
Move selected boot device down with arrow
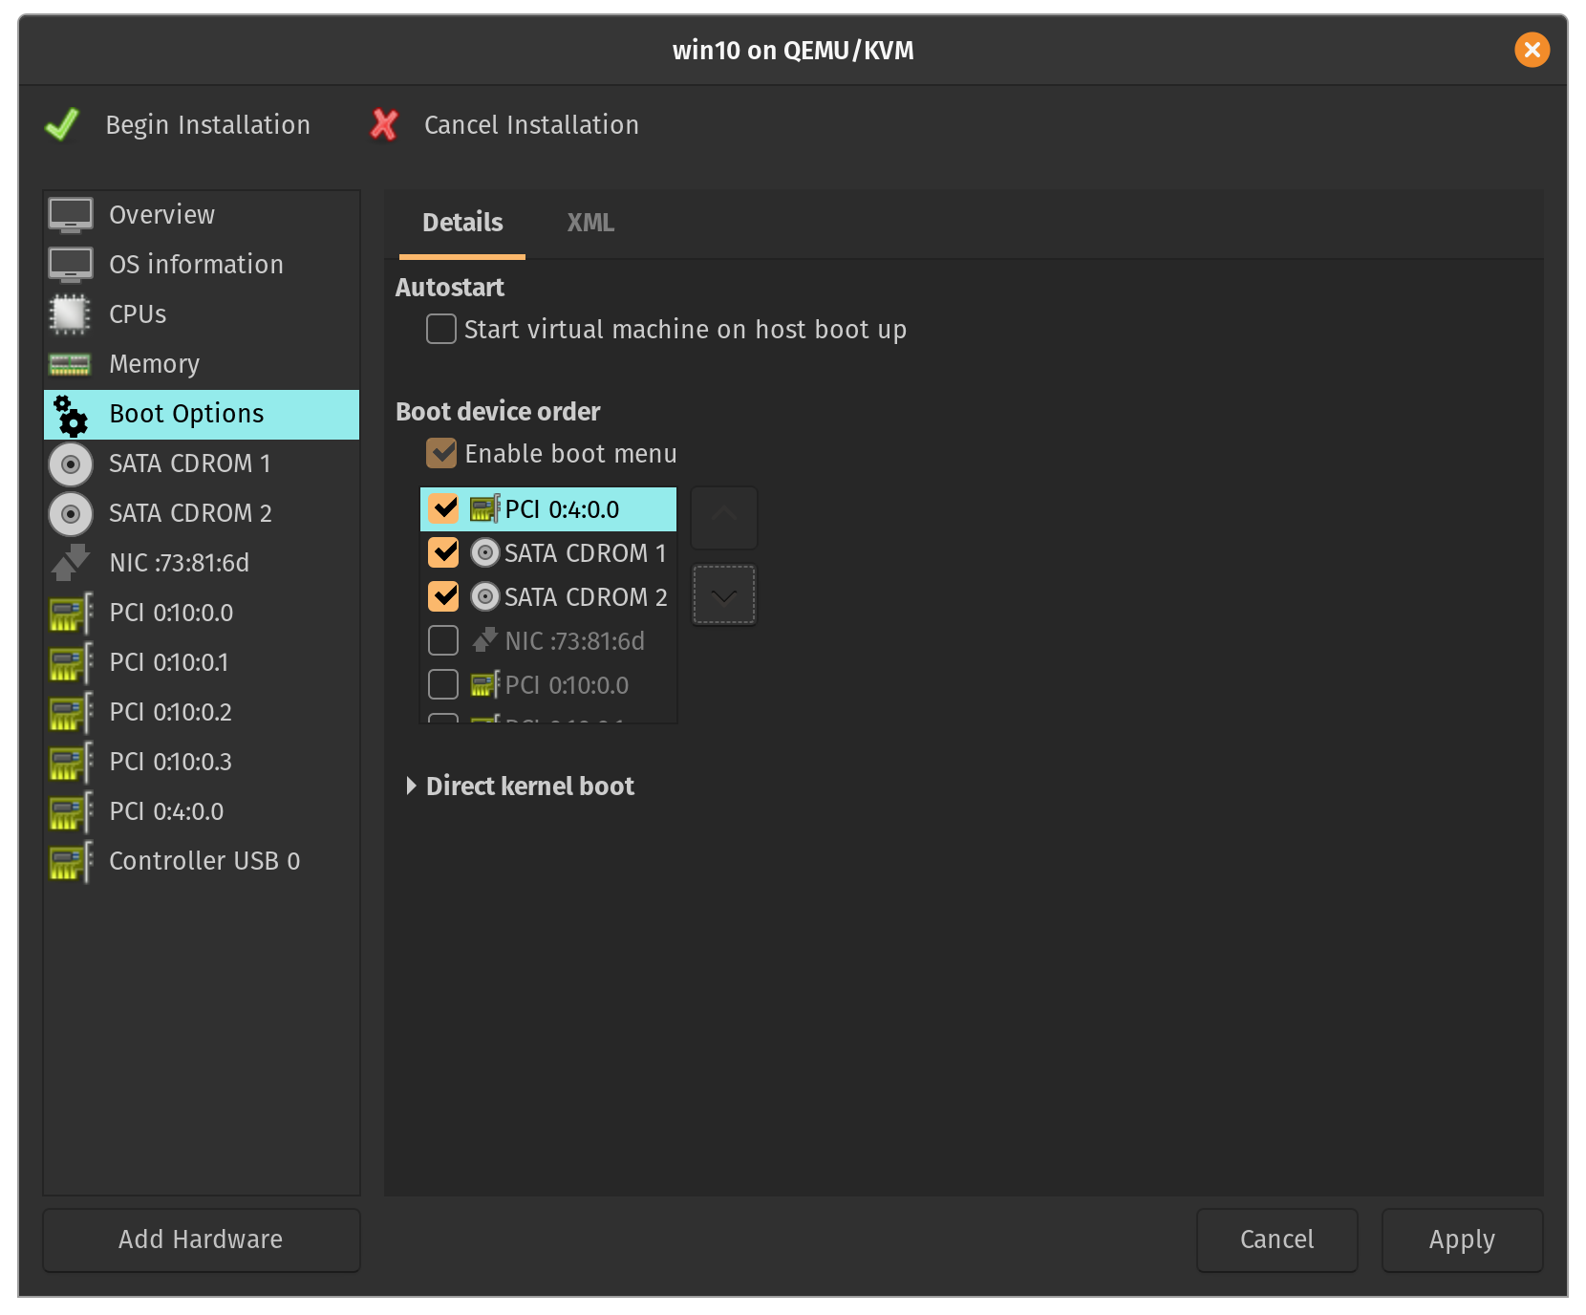[724, 595]
